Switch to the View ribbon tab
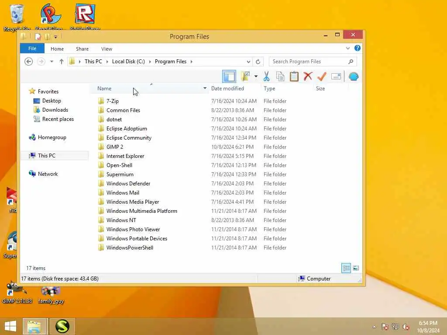Image resolution: width=447 pixels, height=335 pixels. click(107, 49)
